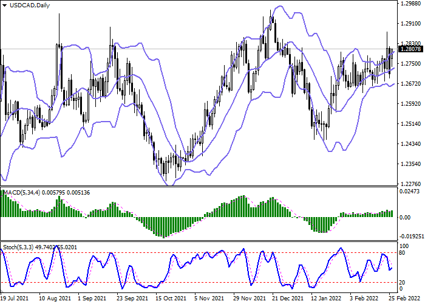The image size is (425, 304).
Task: Select the 1.29100 price scale value
Action: (x=410, y=24)
